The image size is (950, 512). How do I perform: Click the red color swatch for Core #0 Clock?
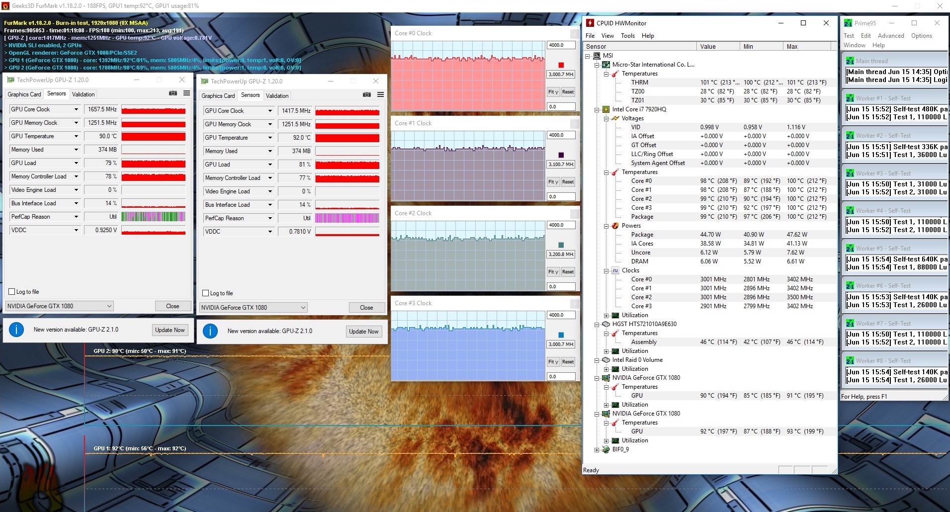pyautogui.click(x=561, y=65)
